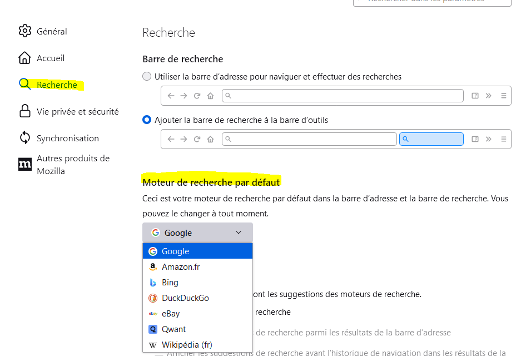Choose Qwant in the engine list
The height and width of the screenshot is (356, 526).
(x=197, y=329)
